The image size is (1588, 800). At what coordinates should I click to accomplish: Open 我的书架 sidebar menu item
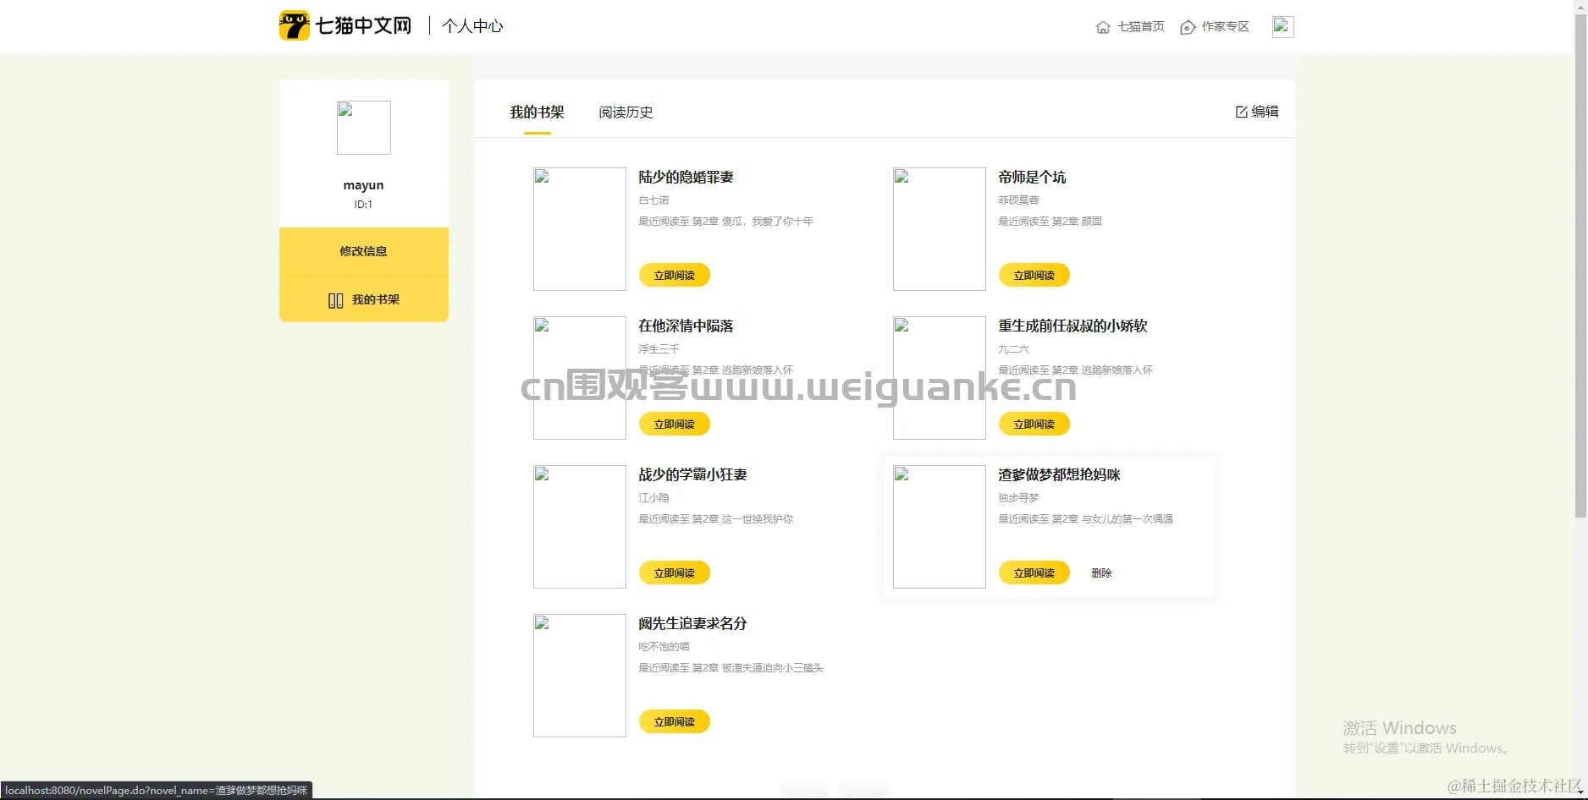[364, 299]
